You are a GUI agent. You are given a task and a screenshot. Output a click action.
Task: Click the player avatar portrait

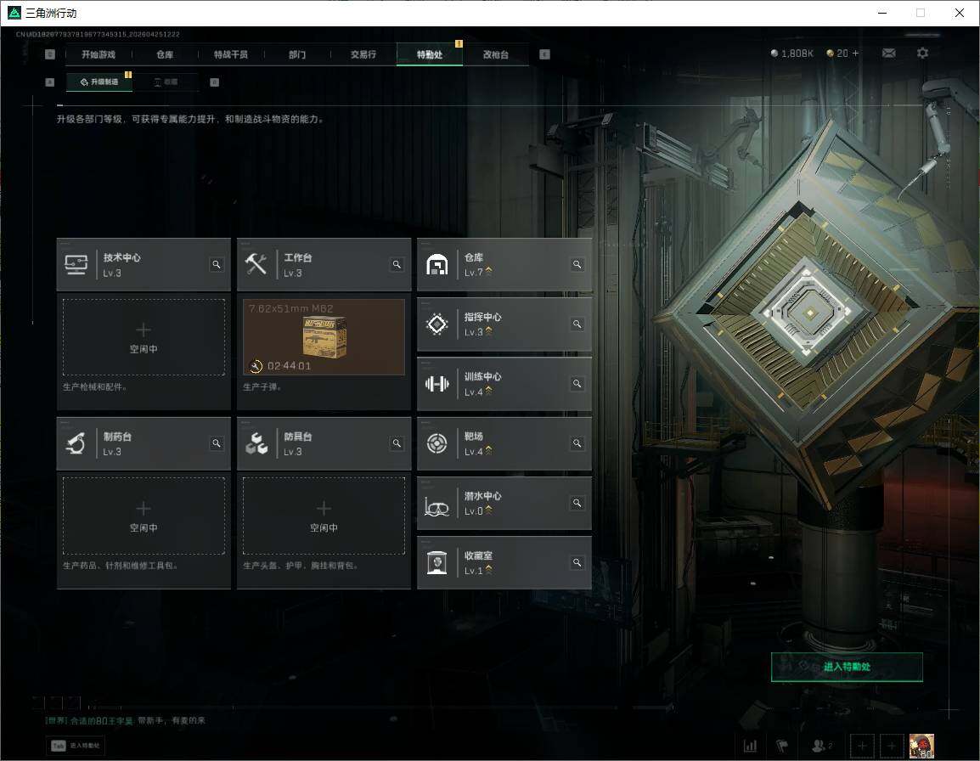[x=921, y=746]
